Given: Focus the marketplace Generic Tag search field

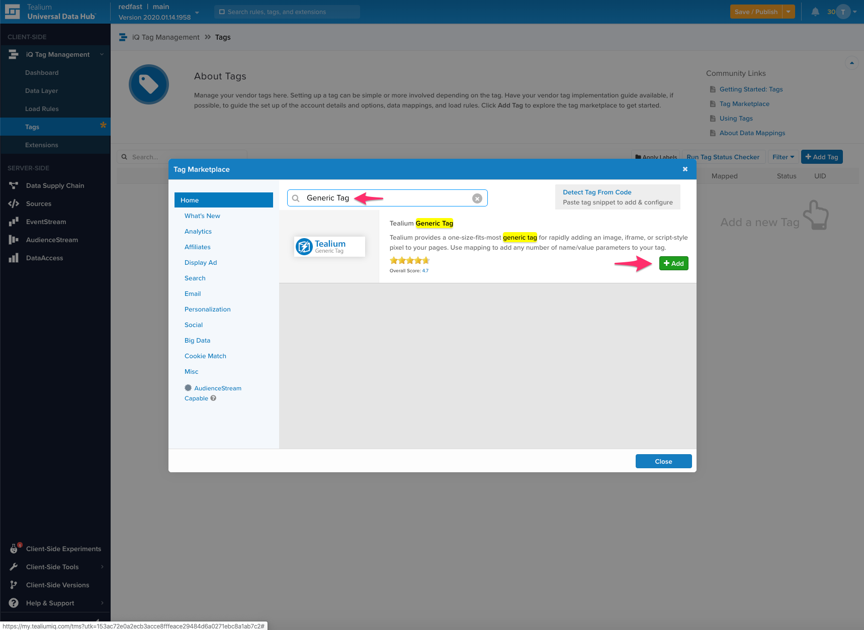Looking at the screenshot, I should pyautogui.click(x=387, y=198).
